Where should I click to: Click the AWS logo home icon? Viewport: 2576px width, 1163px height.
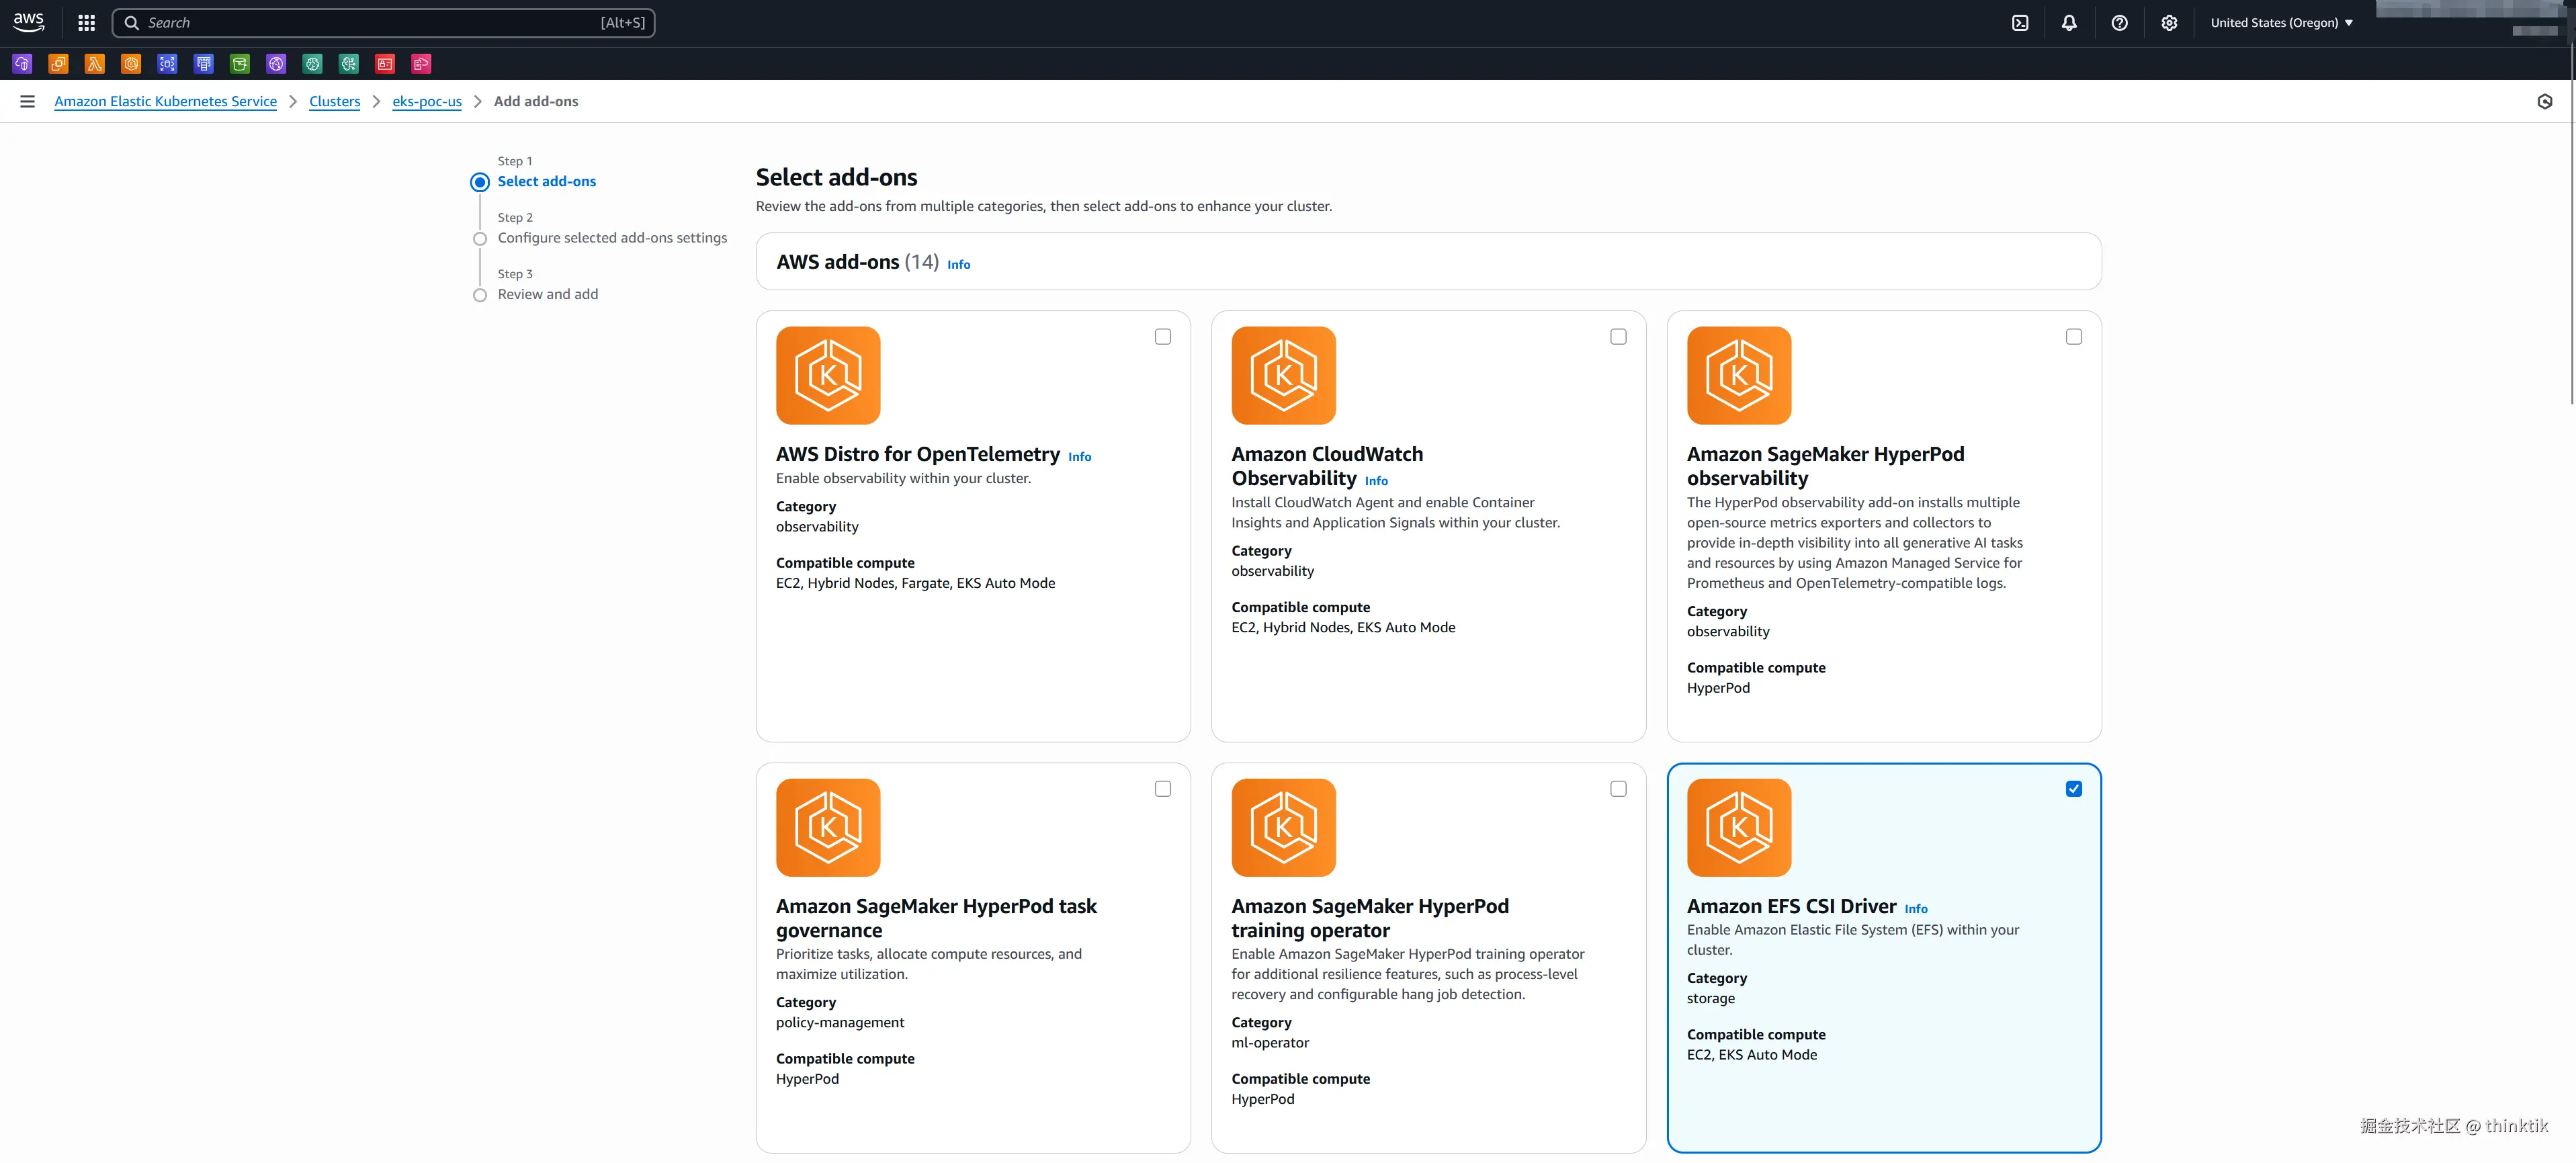click(x=28, y=22)
